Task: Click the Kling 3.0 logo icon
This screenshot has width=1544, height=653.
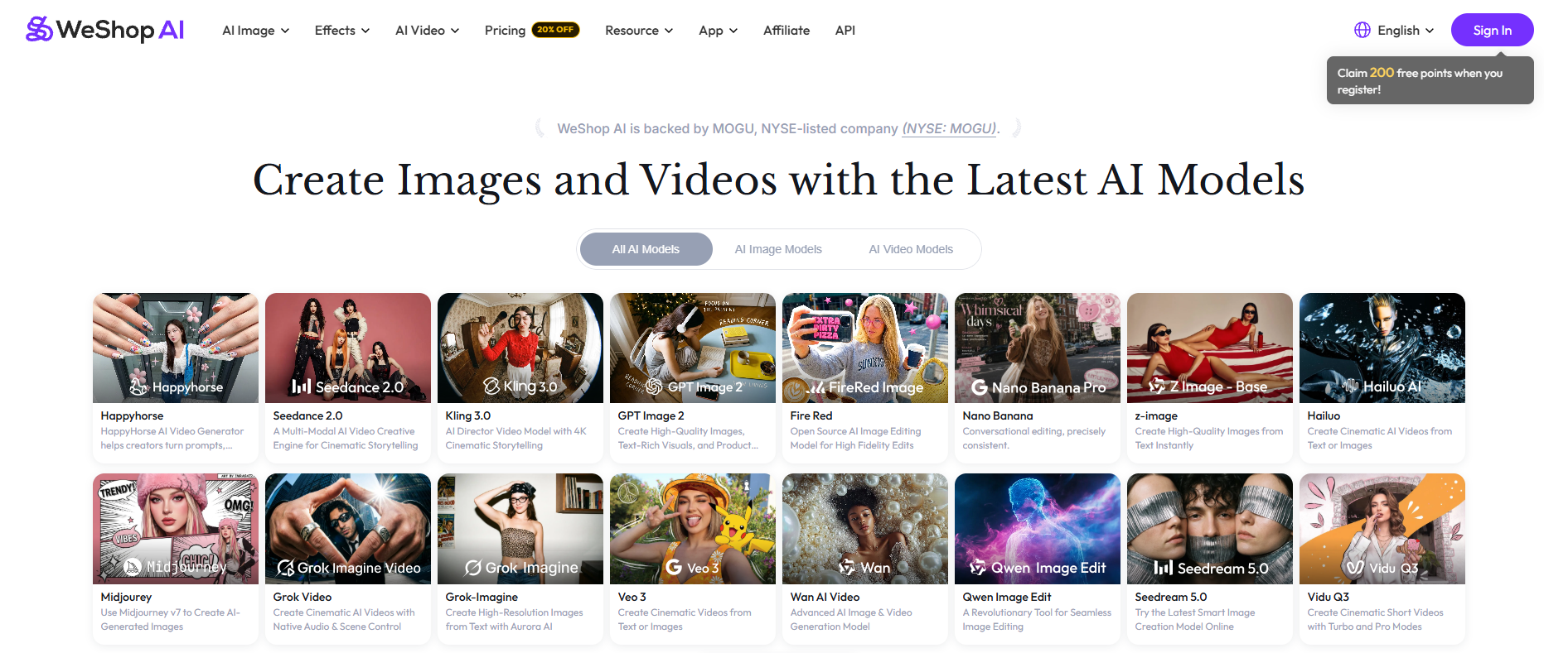Action: [491, 387]
